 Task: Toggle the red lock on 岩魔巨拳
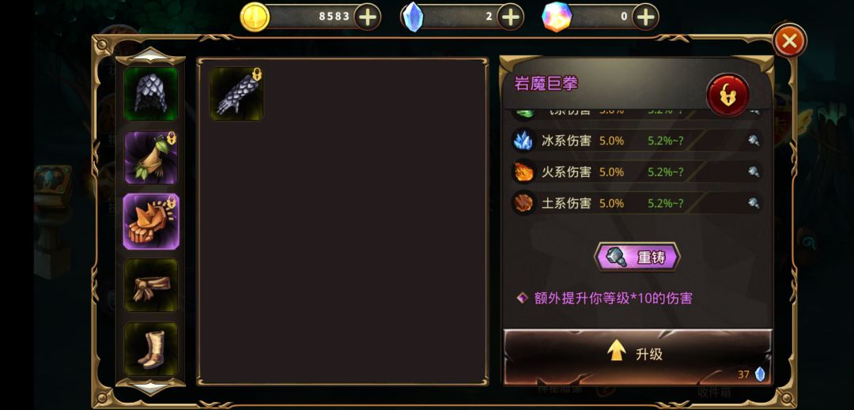727,95
